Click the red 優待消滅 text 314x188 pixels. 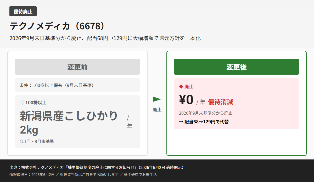tap(221, 102)
